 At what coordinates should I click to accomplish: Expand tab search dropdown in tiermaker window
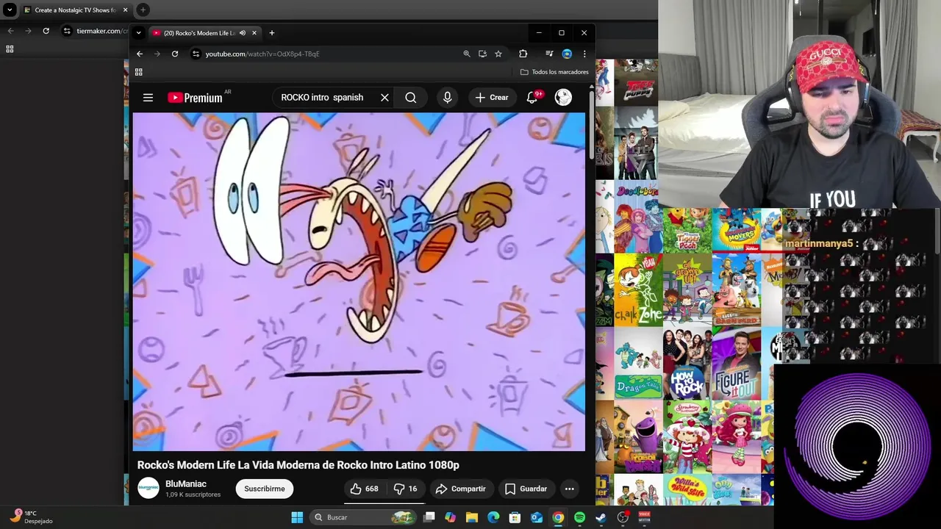(x=10, y=10)
